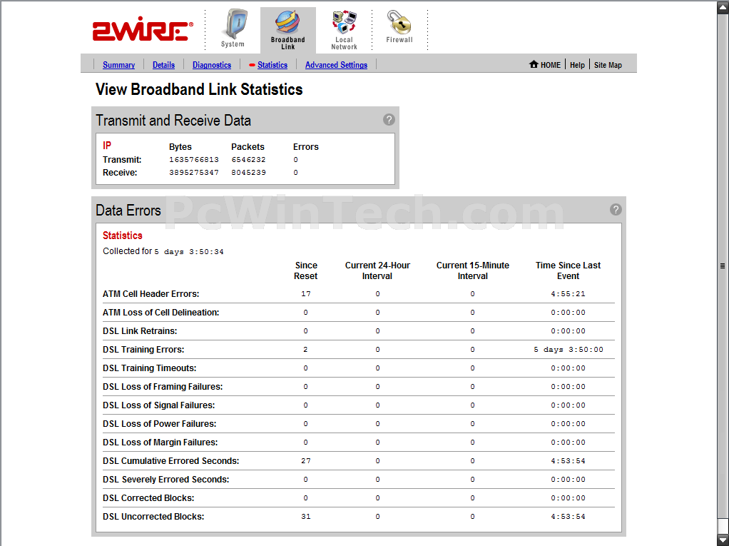The width and height of the screenshot is (729, 546).
Task: Click the Help link
Action: 577,65
